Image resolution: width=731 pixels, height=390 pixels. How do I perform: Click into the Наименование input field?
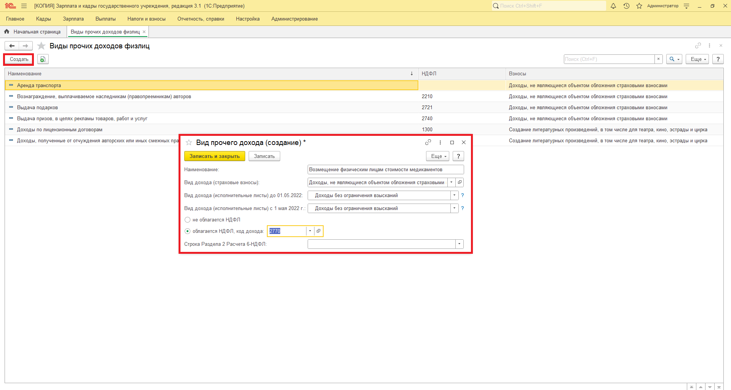click(x=386, y=169)
